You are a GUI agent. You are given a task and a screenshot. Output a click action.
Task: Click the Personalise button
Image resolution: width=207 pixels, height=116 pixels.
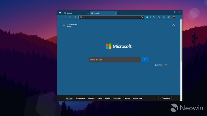[x=165, y=98]
